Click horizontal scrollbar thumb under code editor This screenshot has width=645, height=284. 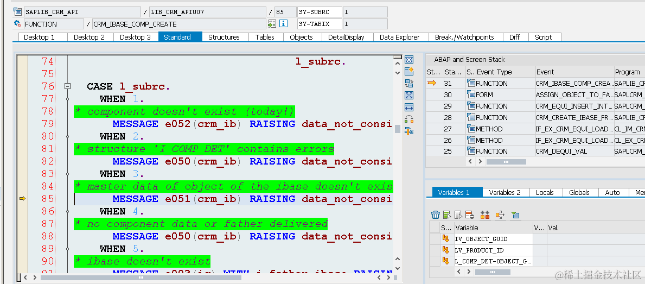[141, 278]
